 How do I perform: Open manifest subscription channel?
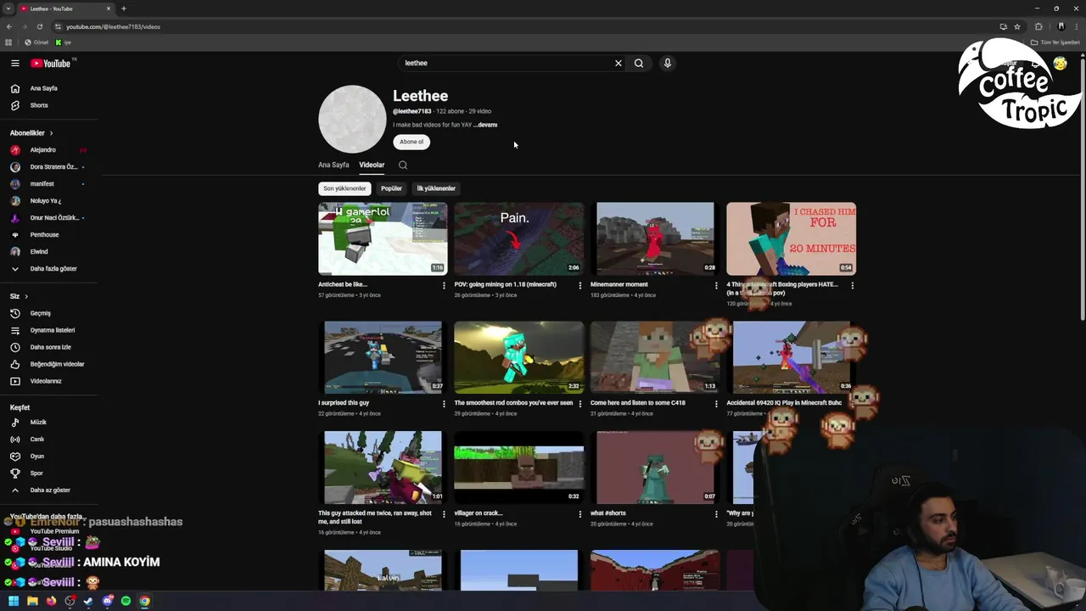pos(42,183)
